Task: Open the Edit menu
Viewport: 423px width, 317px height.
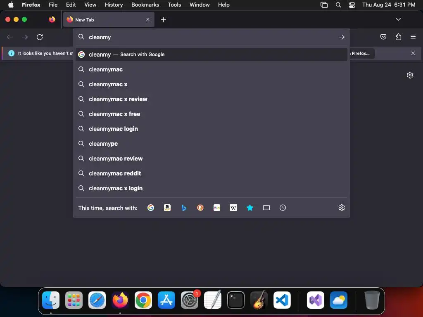Action: click(71, 5)
